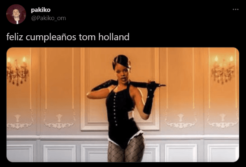This screenshot has height=167, width=246.
Task: Click the fishnet stockings in the GIF
Action: (126, 149)
